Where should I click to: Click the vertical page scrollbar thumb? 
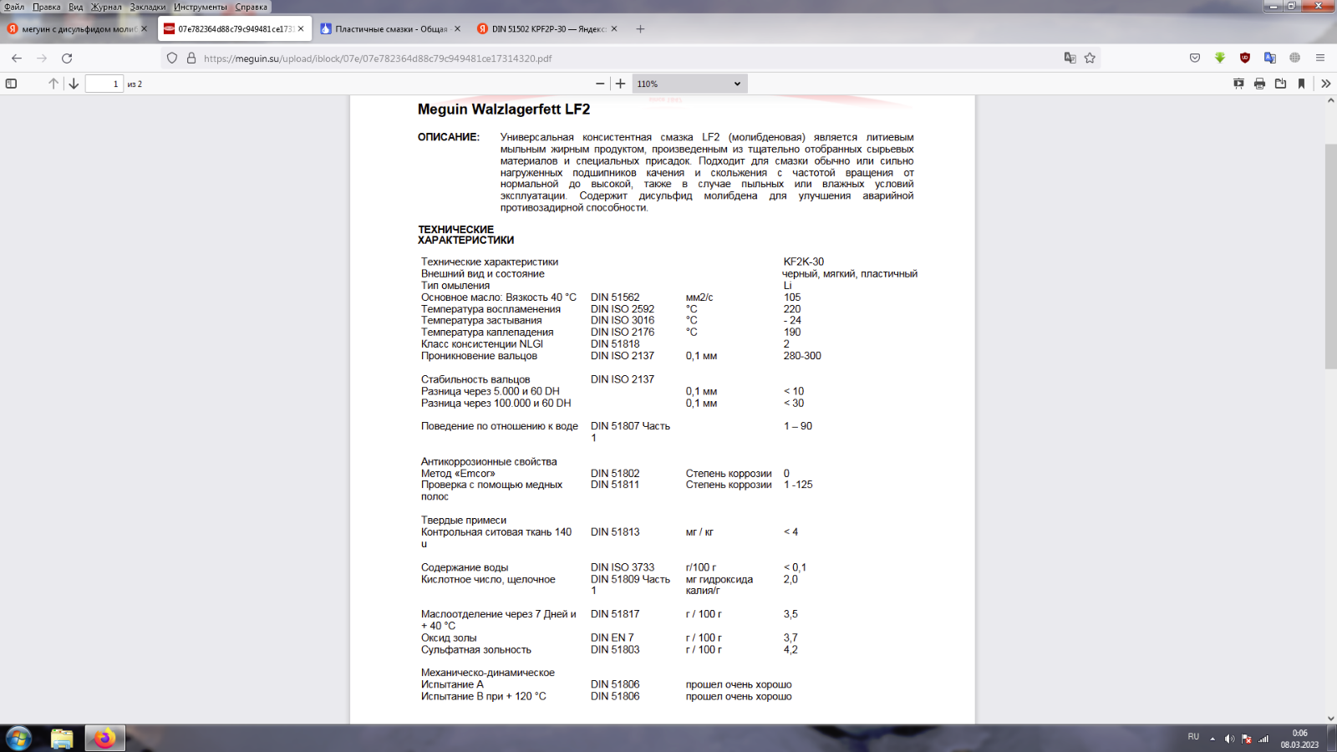coord(1330,257)
